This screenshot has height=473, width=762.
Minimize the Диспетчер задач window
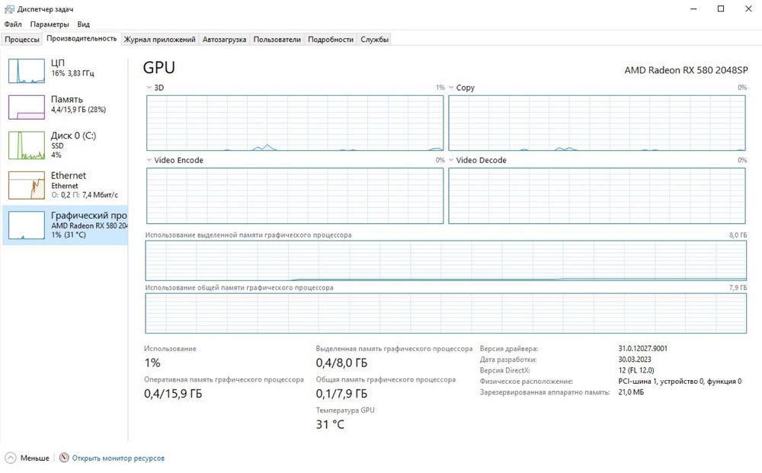[693, 8]
